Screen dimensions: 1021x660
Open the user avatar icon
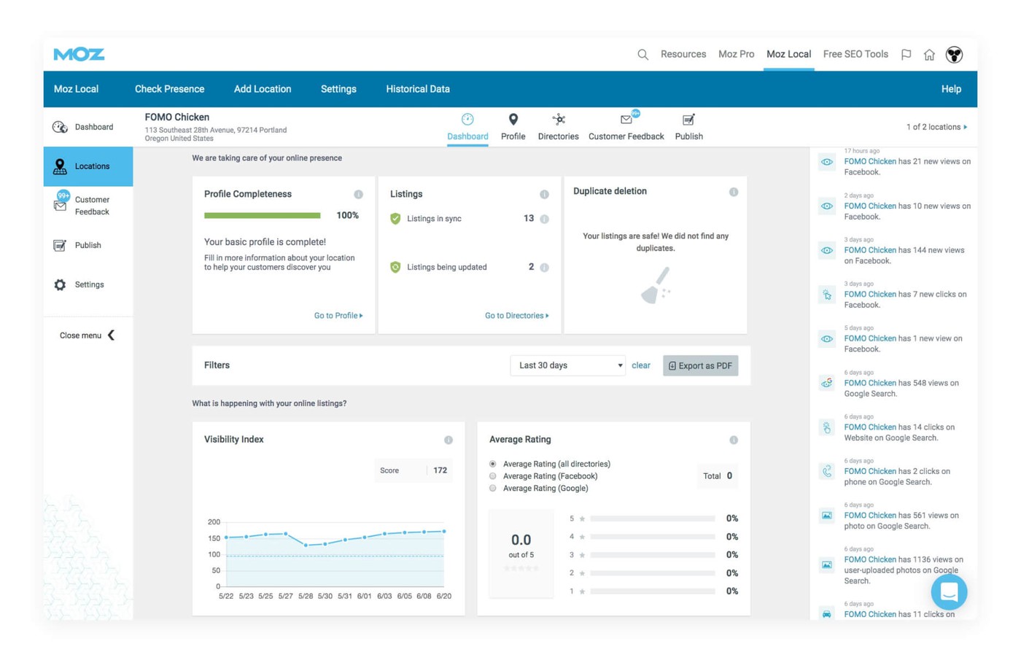pos(954,55)
